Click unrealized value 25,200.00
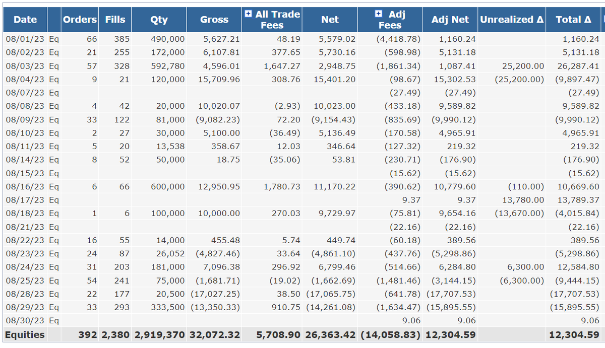 523,66
